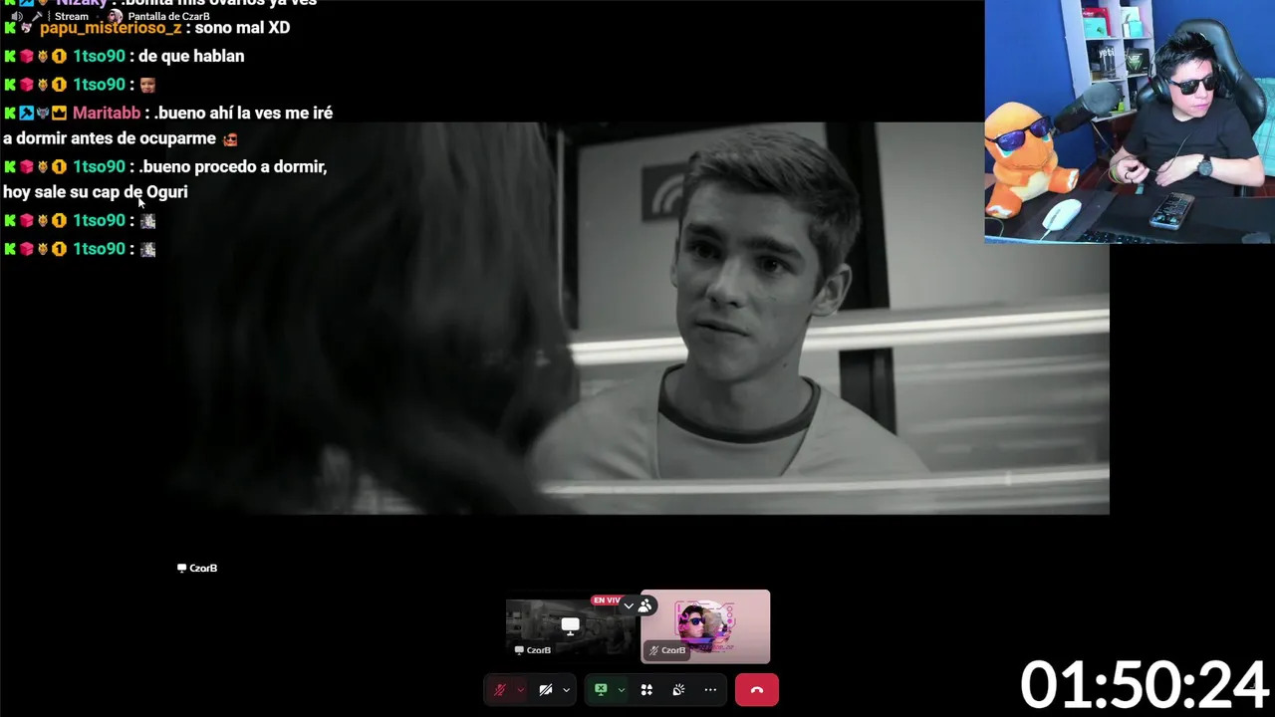
Task: Show members with the people icon
Action: [645, 605]
